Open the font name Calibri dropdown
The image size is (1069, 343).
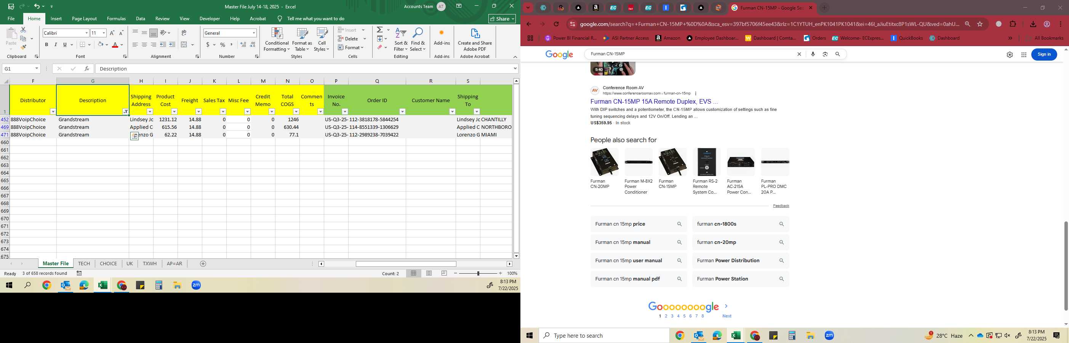86,33
